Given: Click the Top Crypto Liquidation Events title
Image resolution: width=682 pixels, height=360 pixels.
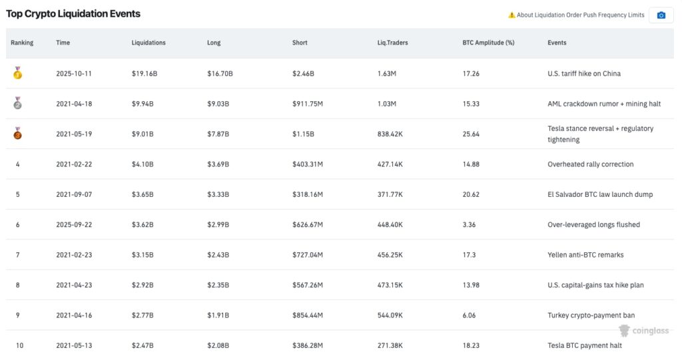Looking at the screenshot, I should (x=73, y=14).
